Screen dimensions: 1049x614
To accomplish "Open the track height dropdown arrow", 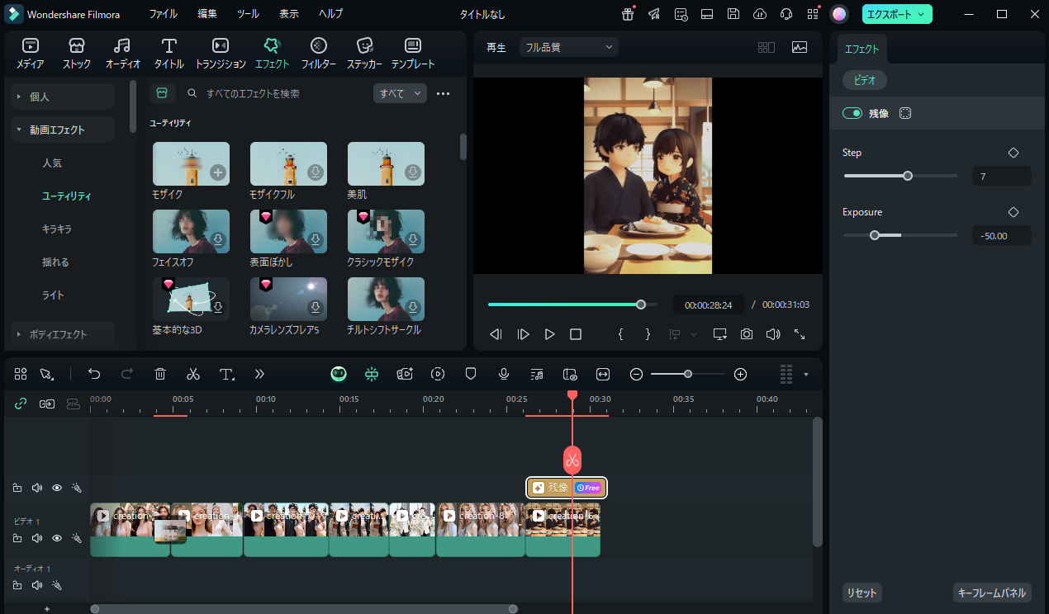I will tap(806, 374).
